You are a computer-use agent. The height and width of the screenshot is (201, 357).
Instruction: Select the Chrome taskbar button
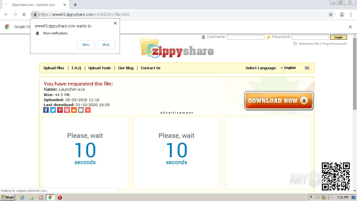tap(50, 197)
